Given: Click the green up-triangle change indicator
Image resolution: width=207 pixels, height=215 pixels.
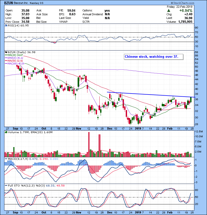Looking at the screenshot, I should pos(169,11).
